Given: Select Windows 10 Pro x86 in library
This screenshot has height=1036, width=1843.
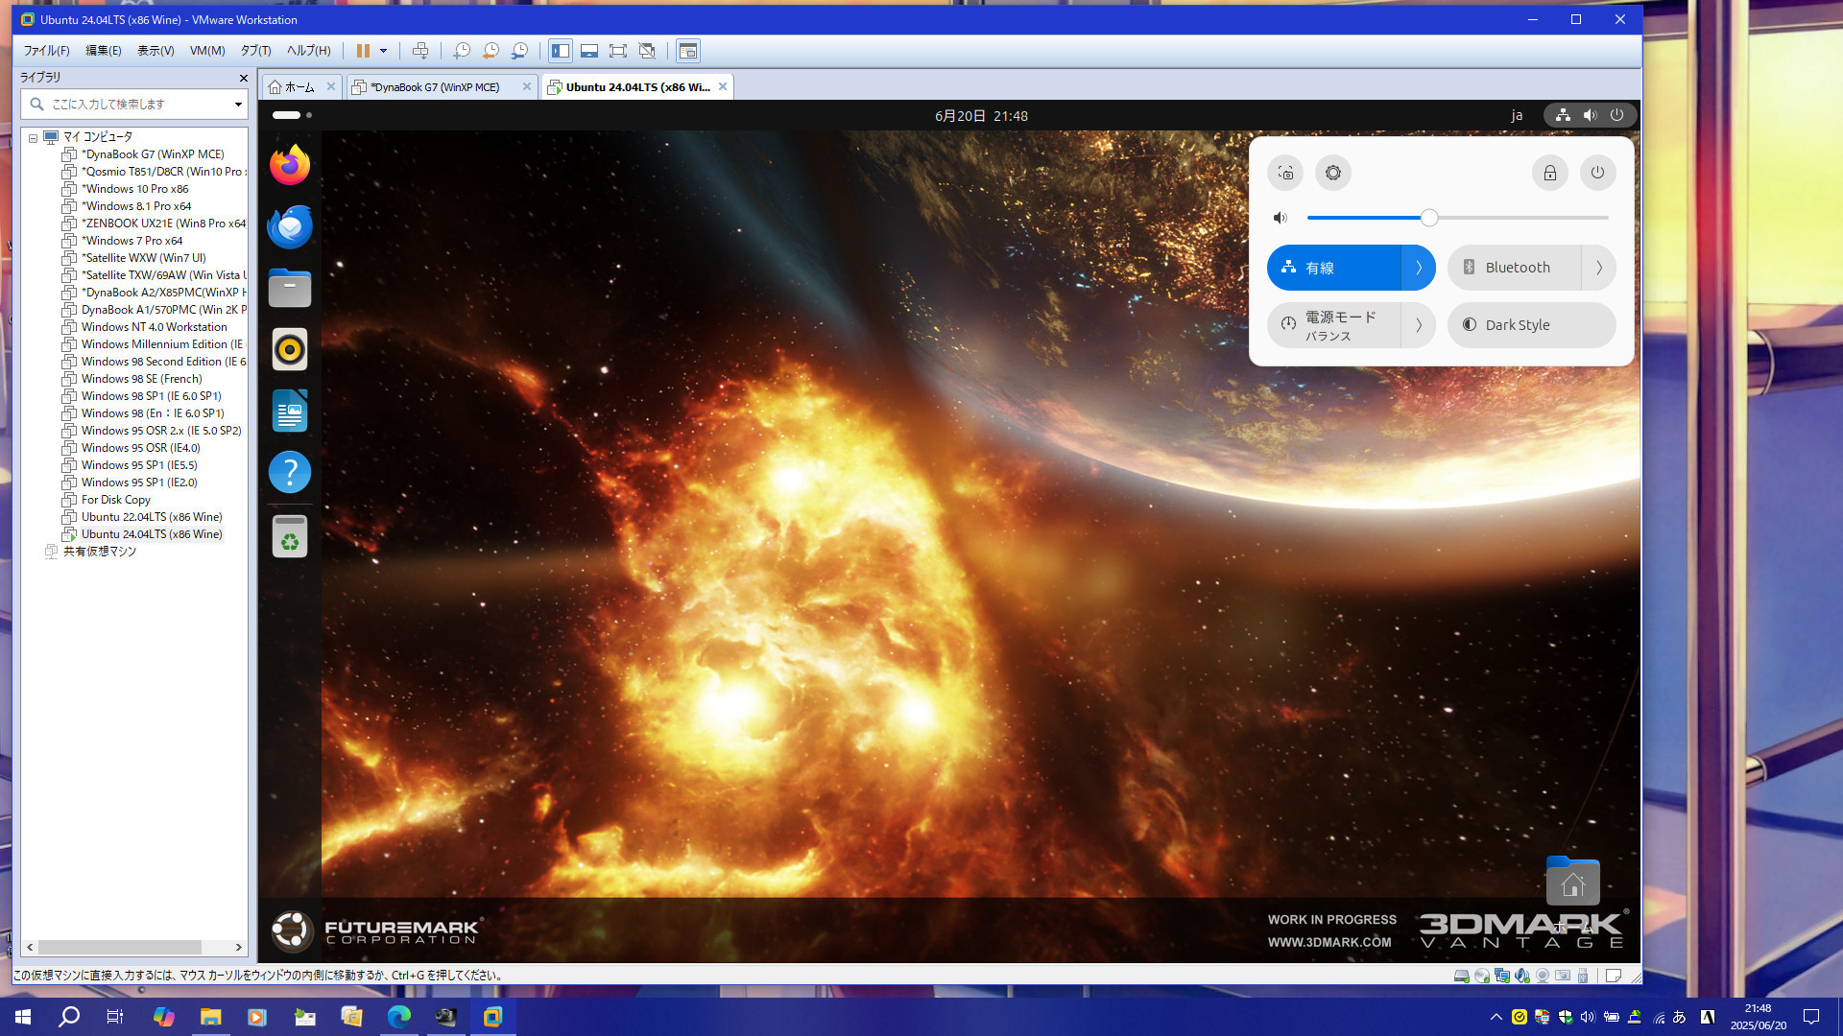Looking at the screenshot, I should click(134, 189).
